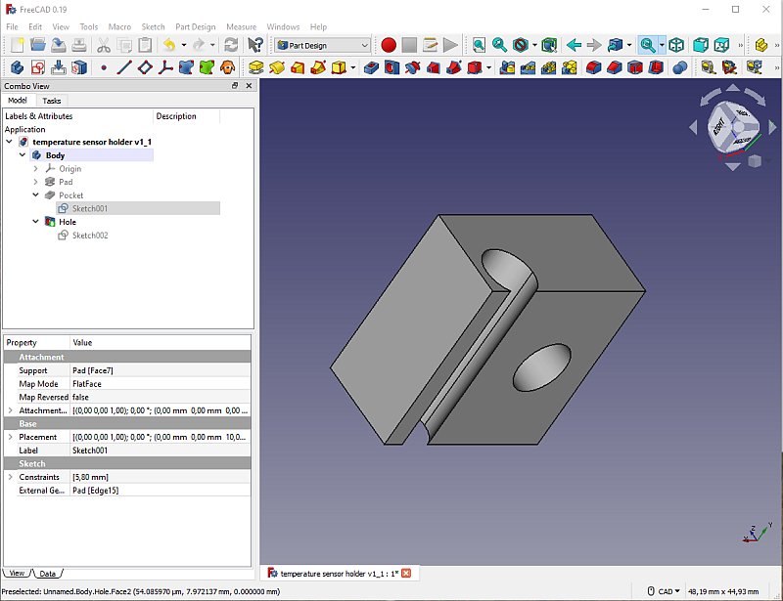Close the temperature sensor holder document tab
The width and height of the screenshot is (783, 601).
[x=406, y=573]
